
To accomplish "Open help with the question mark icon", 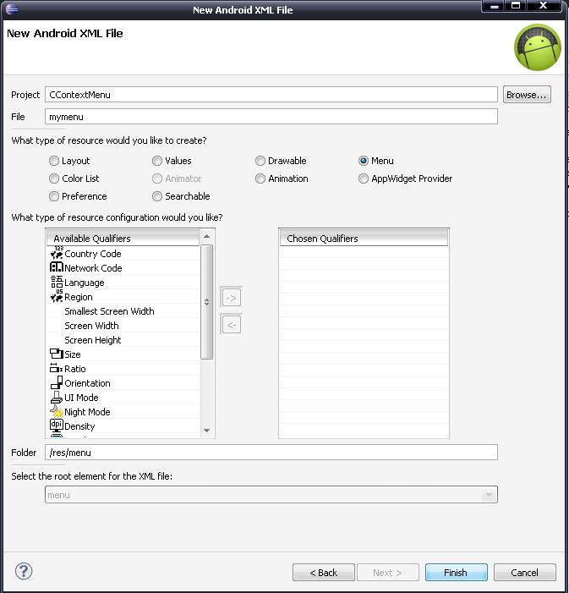I will [x=24, y=571].
